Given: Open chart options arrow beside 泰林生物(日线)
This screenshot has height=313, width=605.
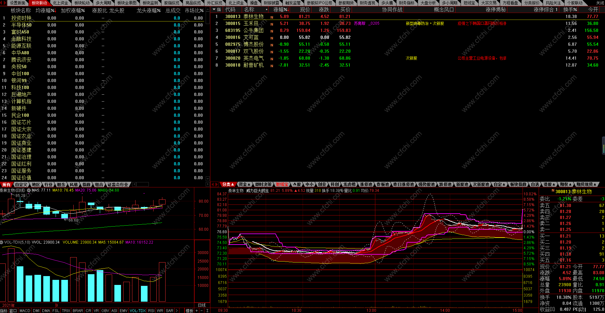Looking at the screenshot, I should 29,190.
